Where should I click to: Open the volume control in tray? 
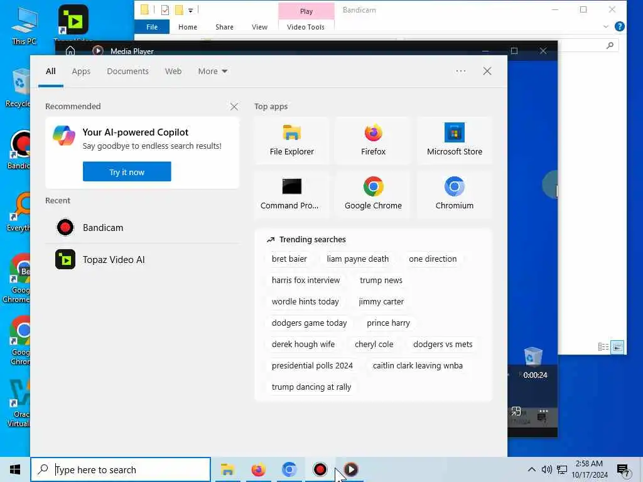point(547,469)
